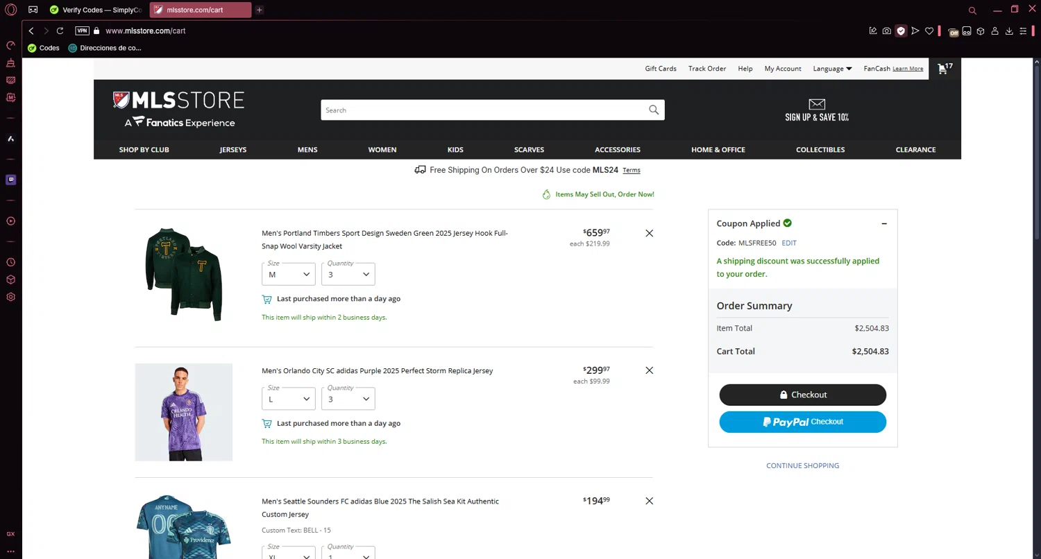Click FanCash Learn More link
Screen dimensions: 1041x559
[x=908, y=69]
